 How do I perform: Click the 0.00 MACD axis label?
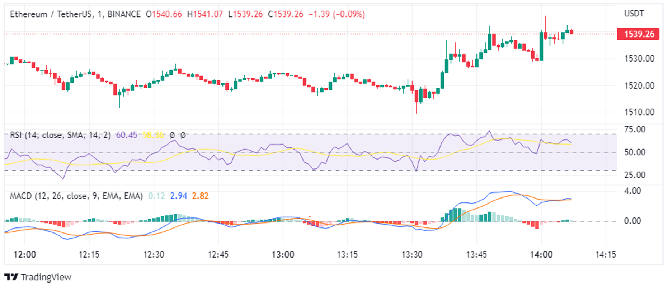[x=632, y=221]
